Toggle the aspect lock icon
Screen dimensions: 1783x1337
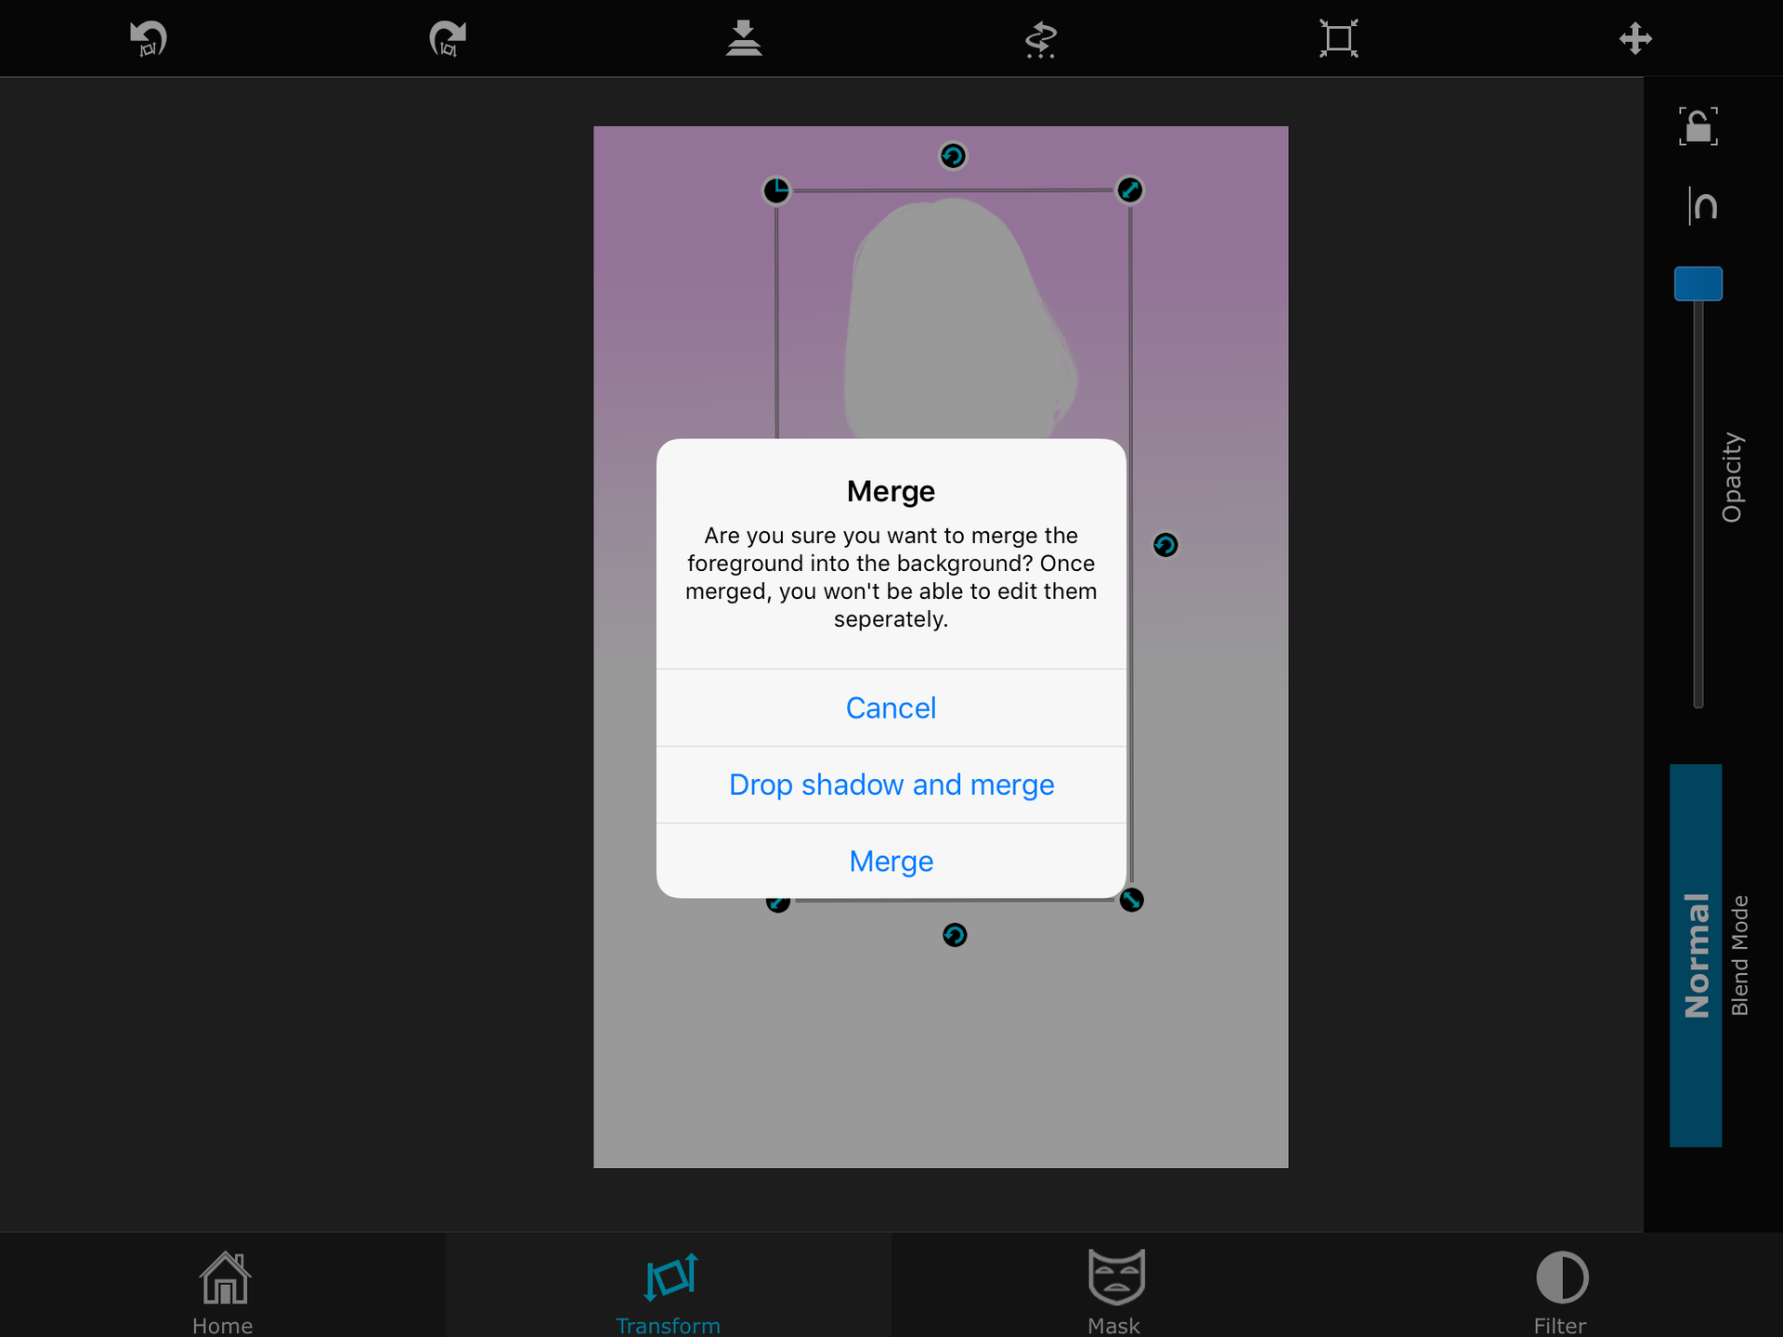point(1698,126)
